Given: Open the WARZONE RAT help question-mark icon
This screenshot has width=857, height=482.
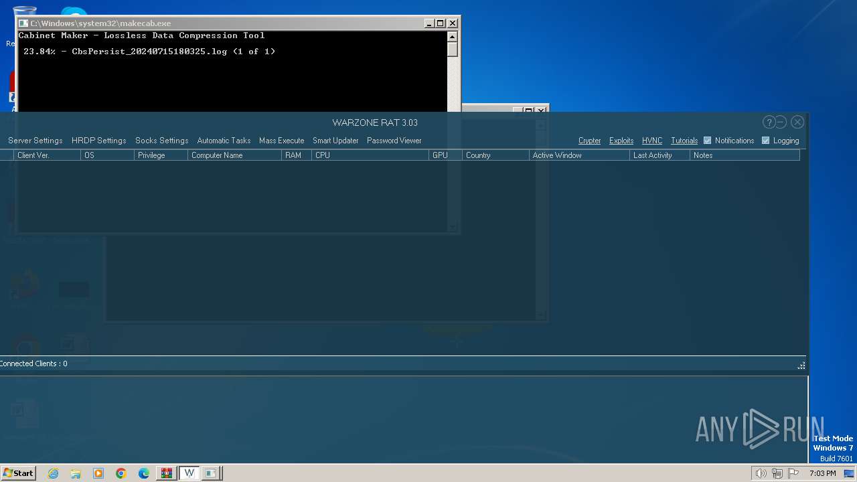Looking at the screenshot, I should (x=769, y=122).
